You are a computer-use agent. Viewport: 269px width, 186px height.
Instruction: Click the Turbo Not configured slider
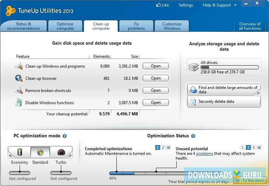click(61, 172)
